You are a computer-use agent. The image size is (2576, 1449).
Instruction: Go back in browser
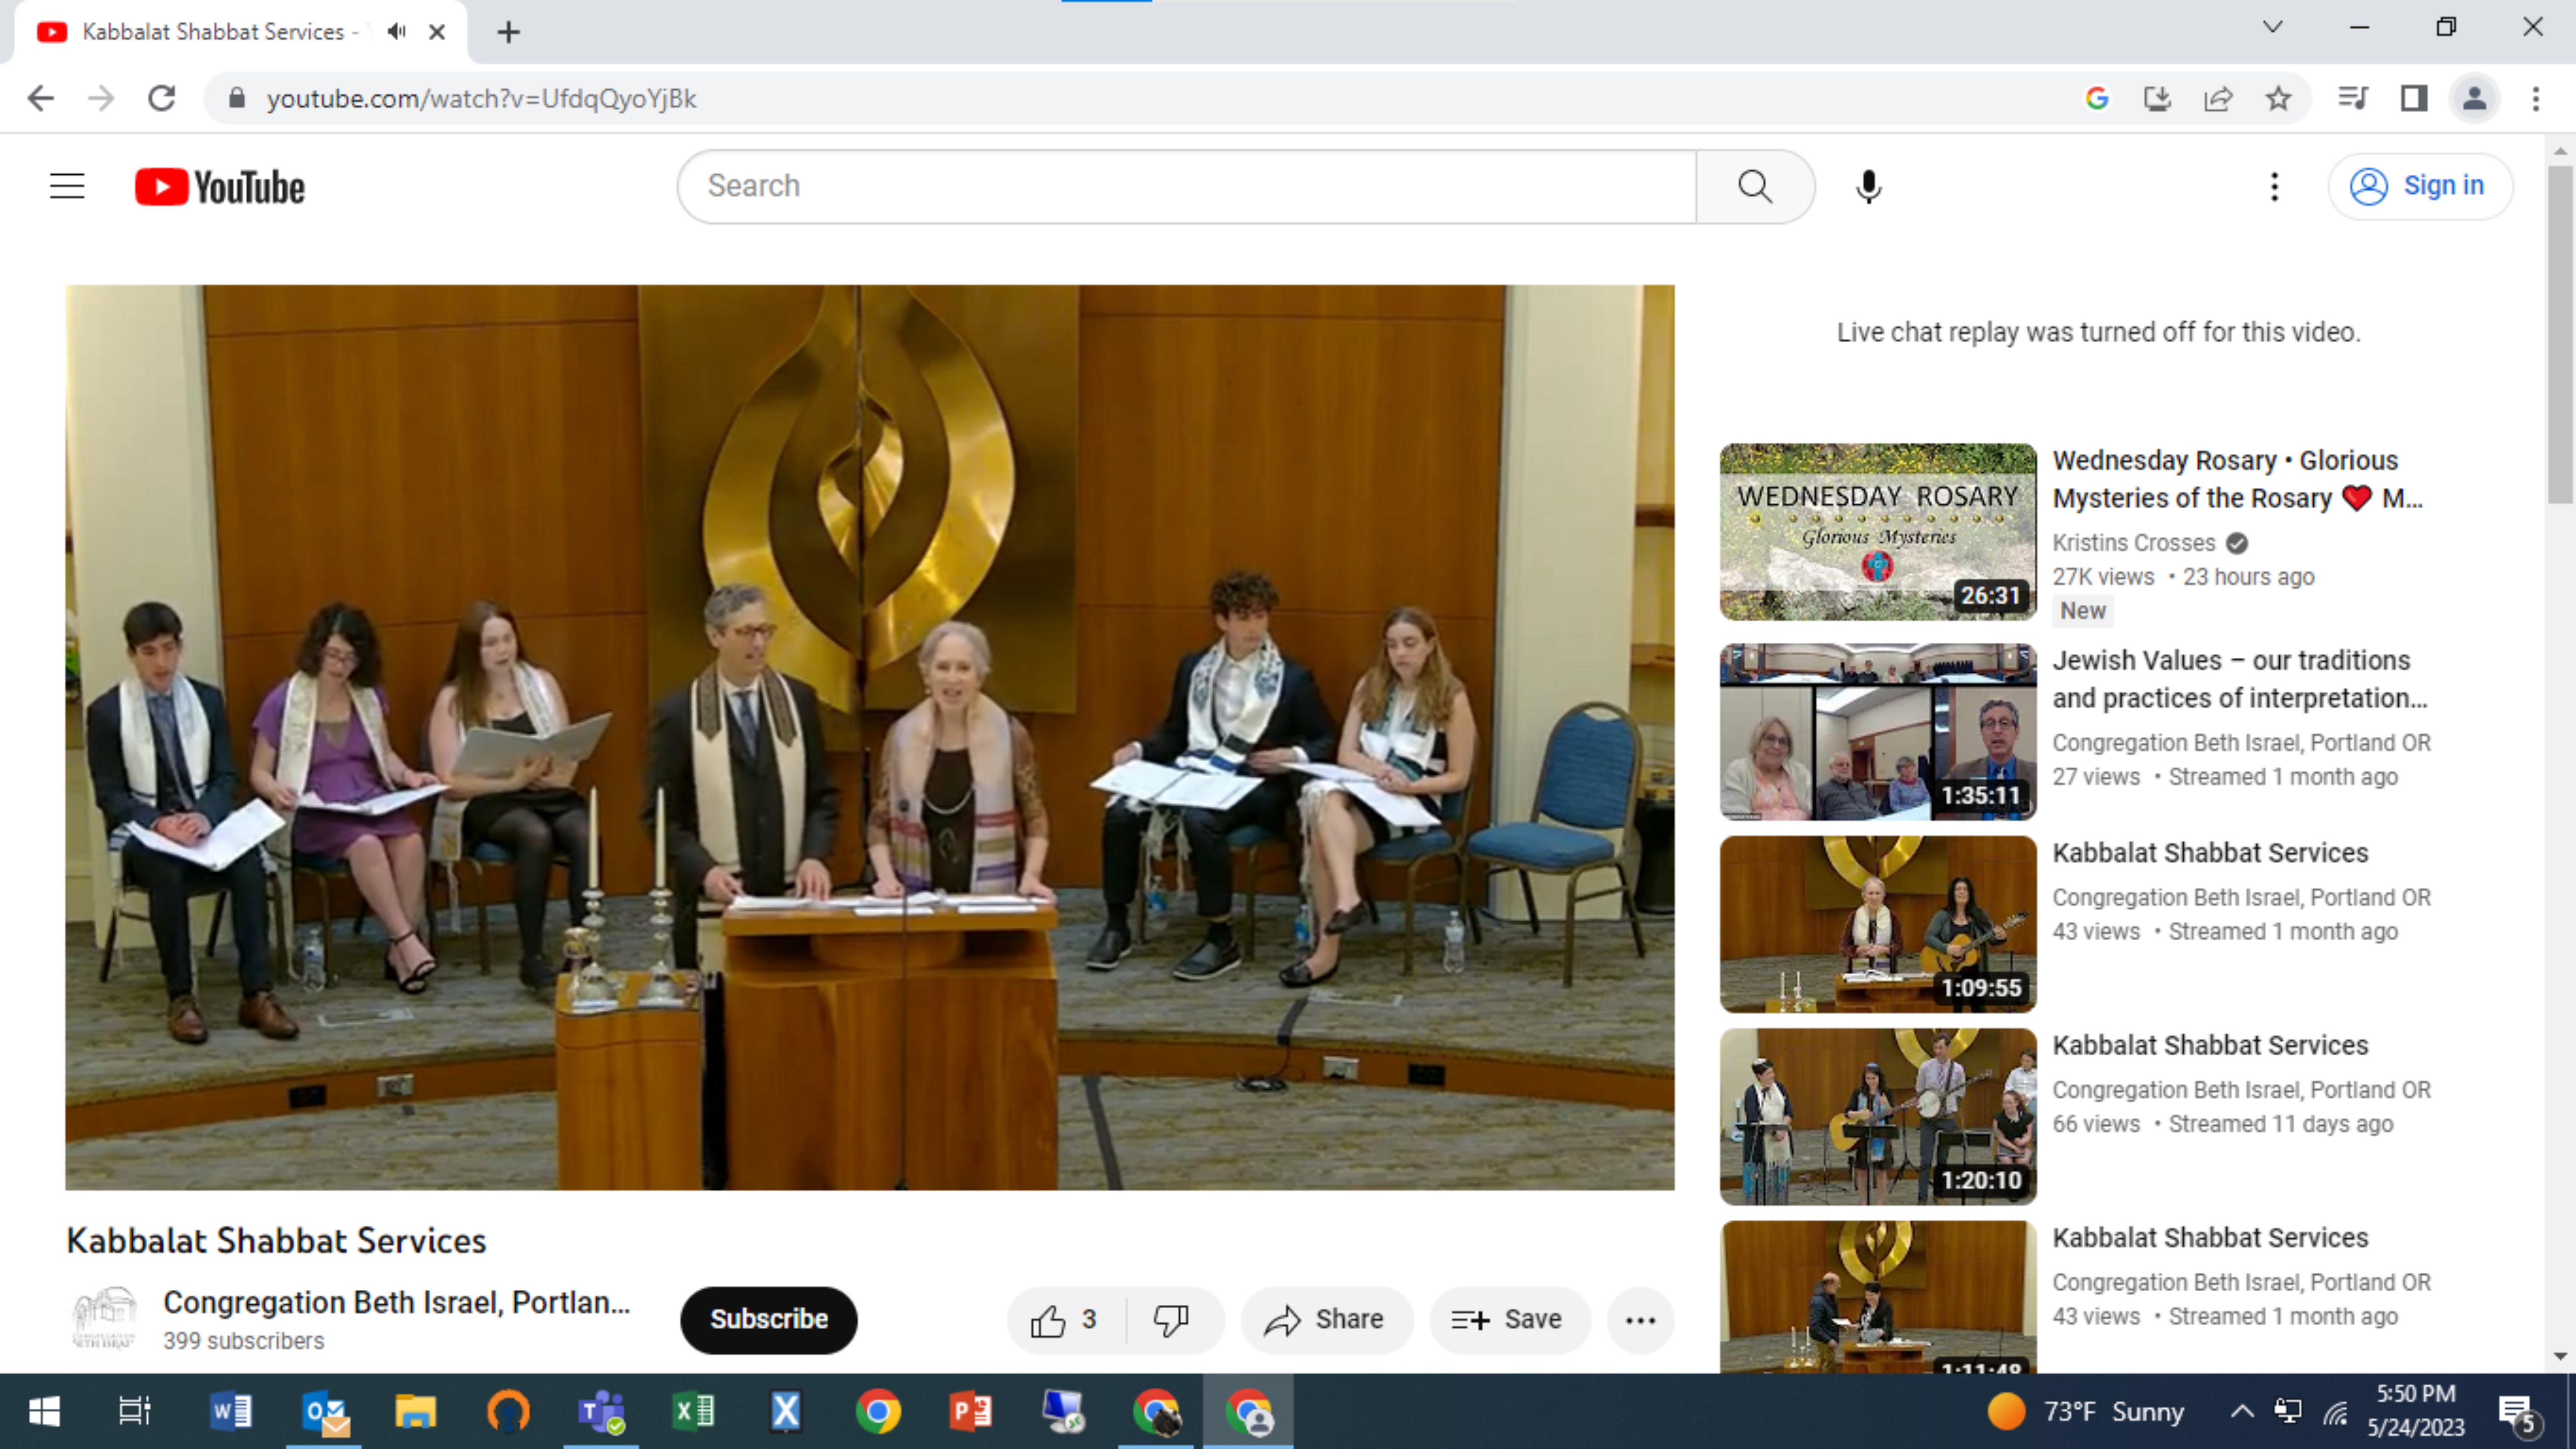click(x=40, y=98)
